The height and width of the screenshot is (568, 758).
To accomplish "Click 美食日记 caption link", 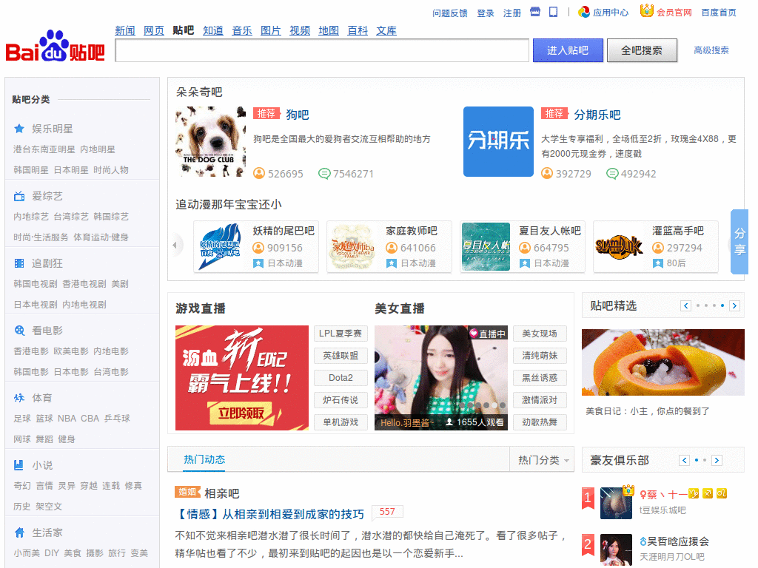I will pos(647,411).
